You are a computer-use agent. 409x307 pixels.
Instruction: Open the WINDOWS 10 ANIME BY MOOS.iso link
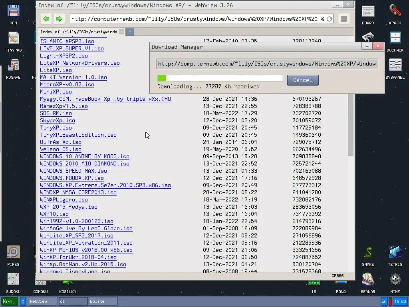click(x=85, y=156)
